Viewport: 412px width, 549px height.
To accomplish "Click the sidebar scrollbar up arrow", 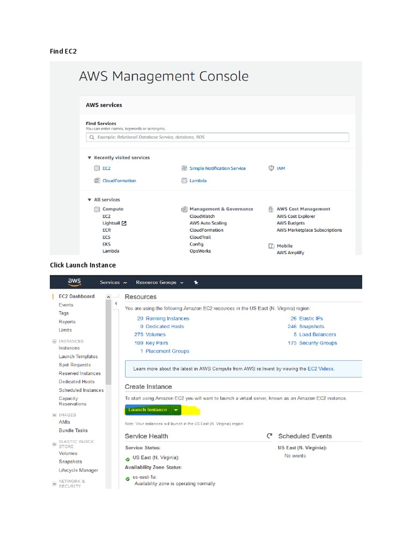I will coord(108,297).
